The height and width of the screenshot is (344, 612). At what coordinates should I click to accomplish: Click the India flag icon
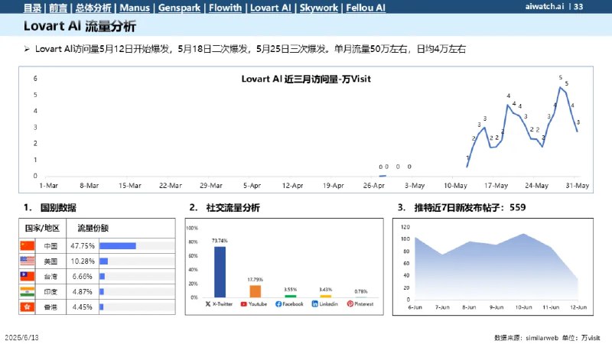tap(28, 291)
